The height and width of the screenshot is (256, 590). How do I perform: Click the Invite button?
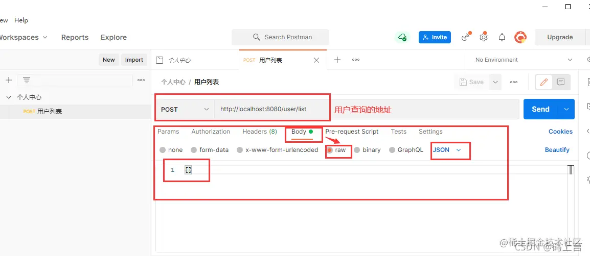[435, 37]
